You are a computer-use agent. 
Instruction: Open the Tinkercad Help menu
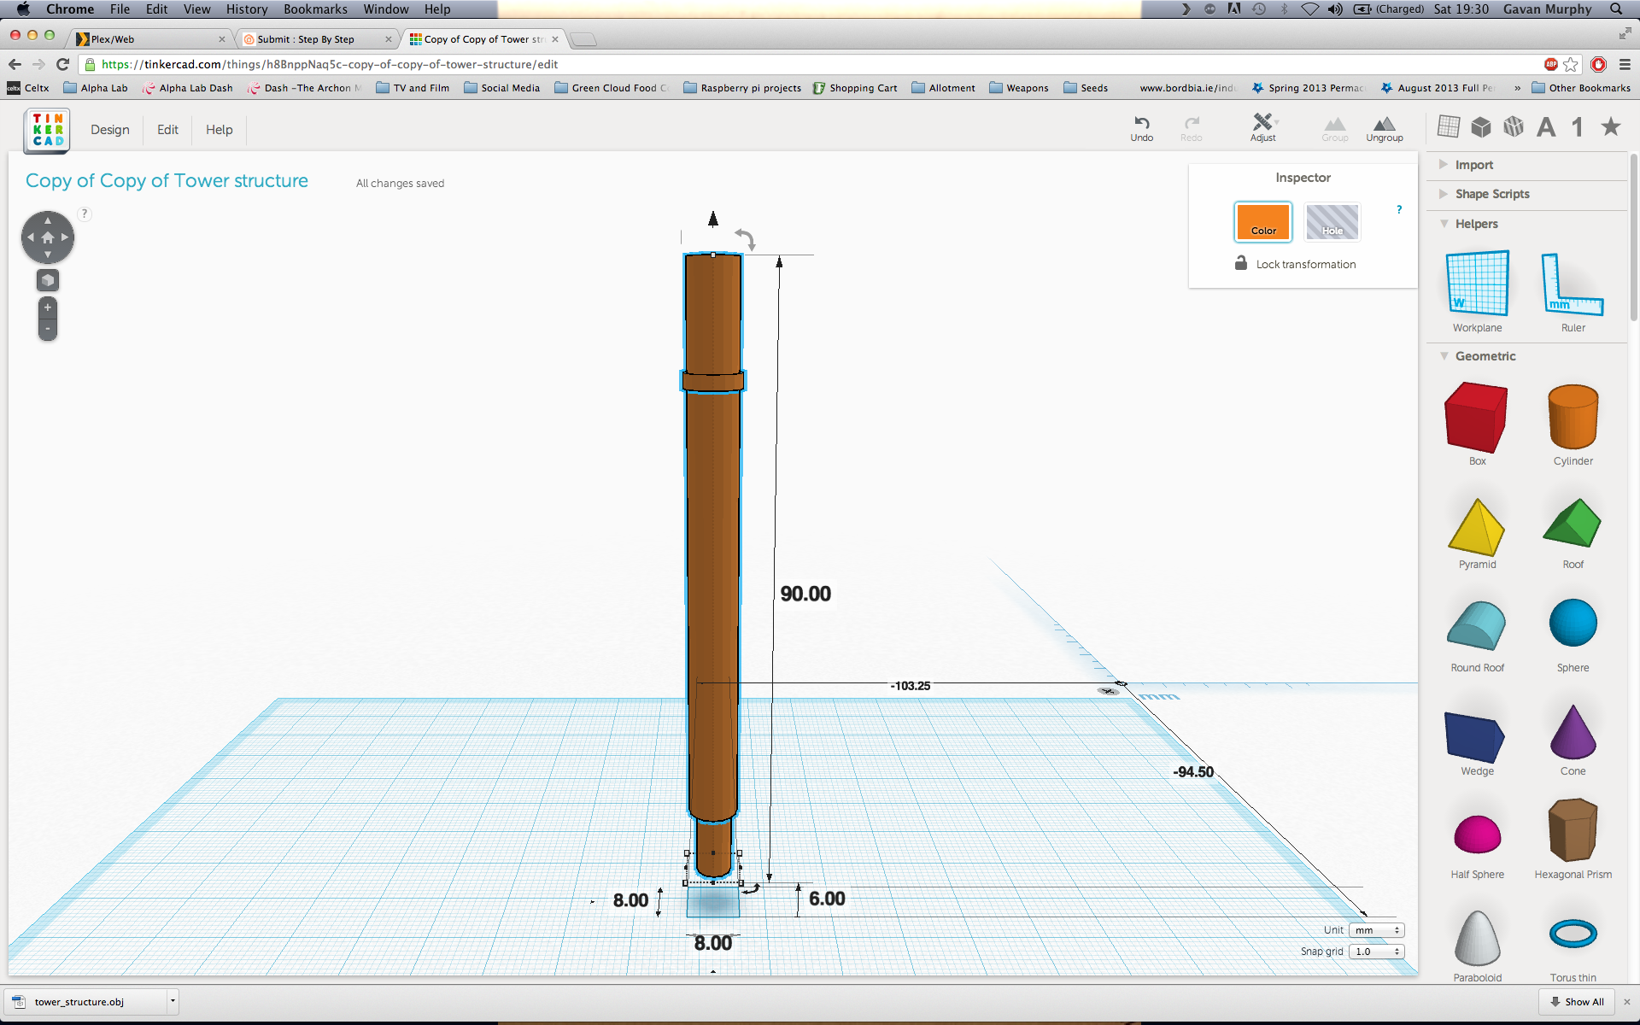[x=219, y=130]
